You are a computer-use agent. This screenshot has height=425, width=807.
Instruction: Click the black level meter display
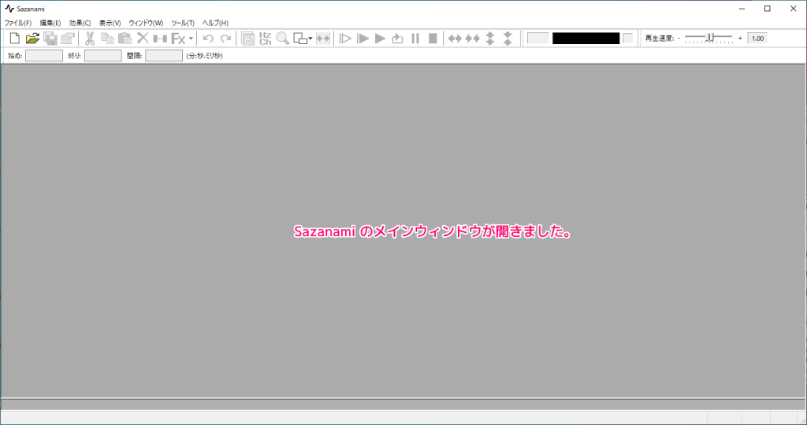tap(586, 39)
